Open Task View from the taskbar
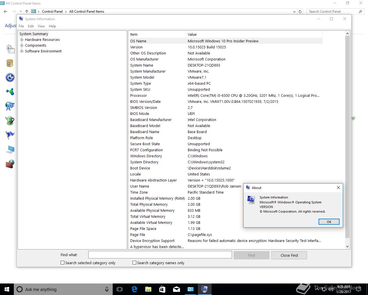368x295 pixels. click(x=120, y=289)
